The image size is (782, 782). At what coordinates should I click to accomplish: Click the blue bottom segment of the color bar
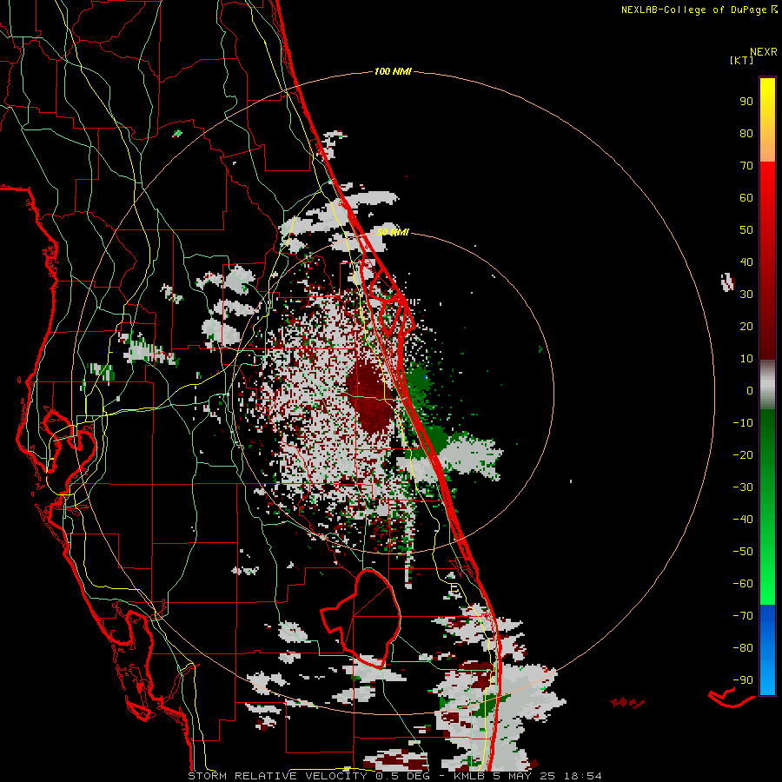pos(767,649)
